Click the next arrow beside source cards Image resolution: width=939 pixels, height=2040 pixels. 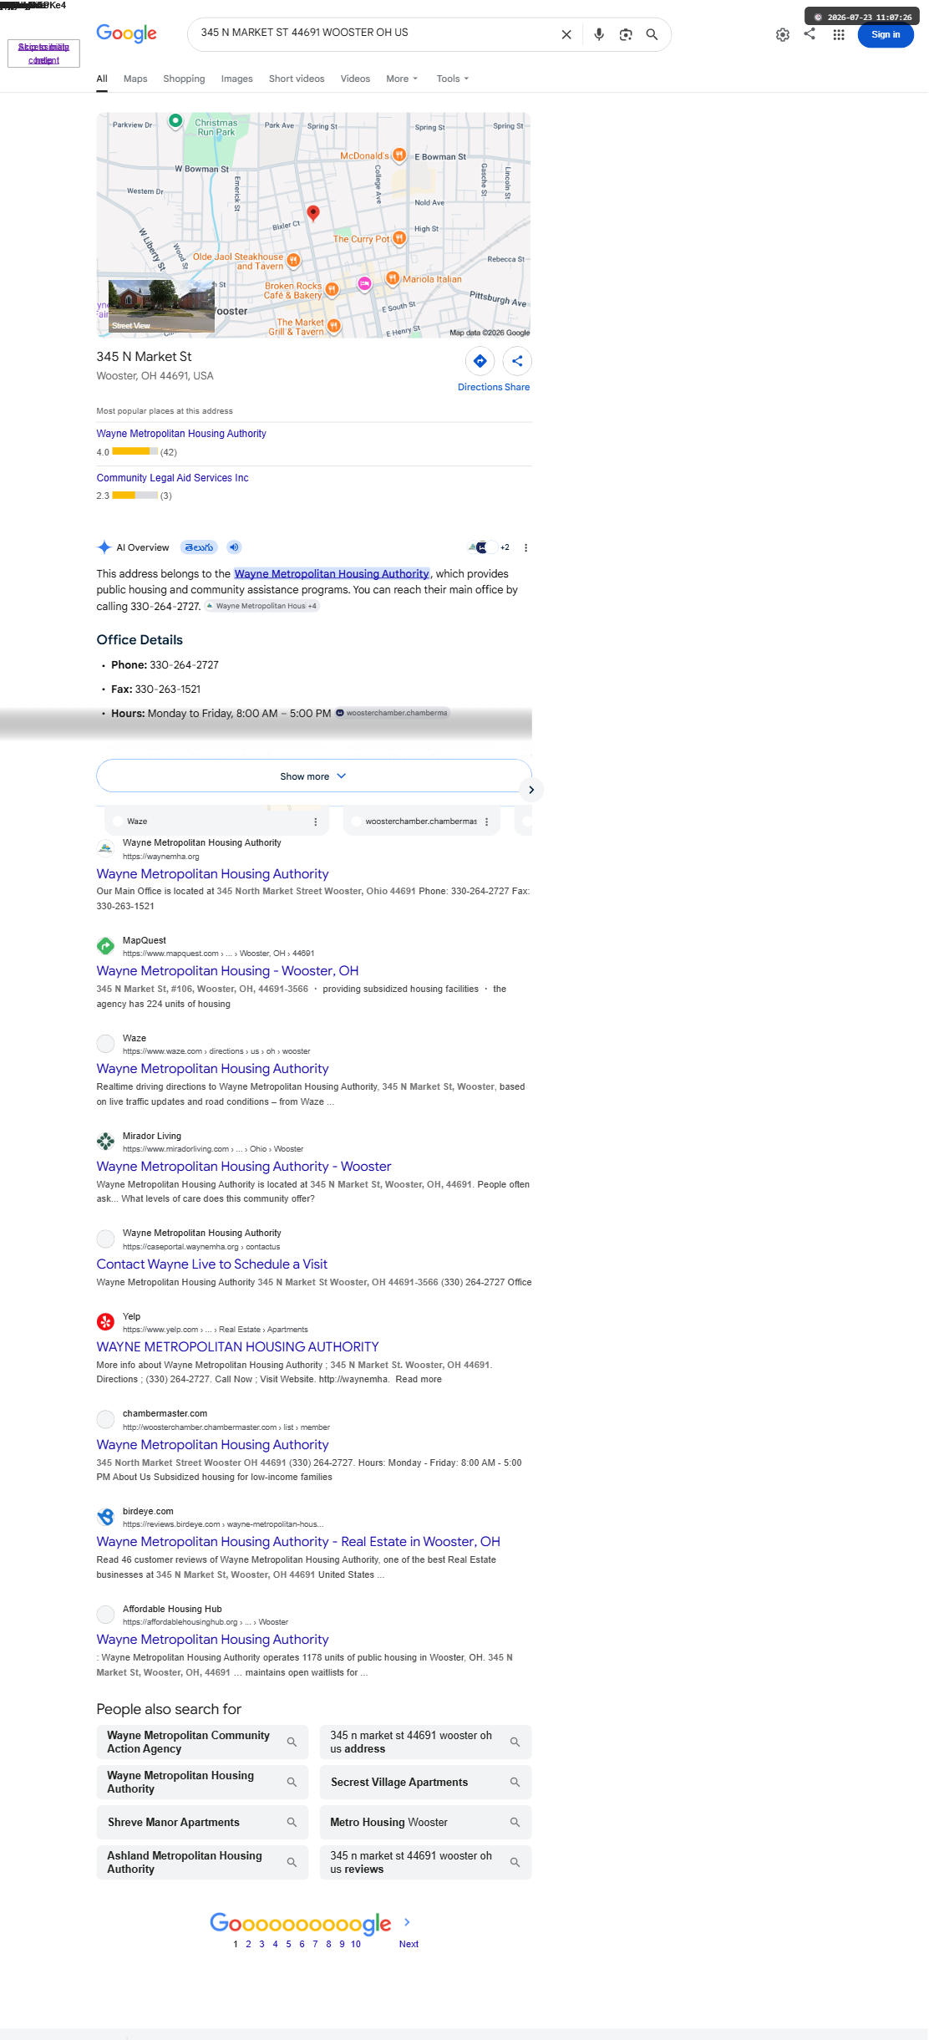click(x=531, y=790)
